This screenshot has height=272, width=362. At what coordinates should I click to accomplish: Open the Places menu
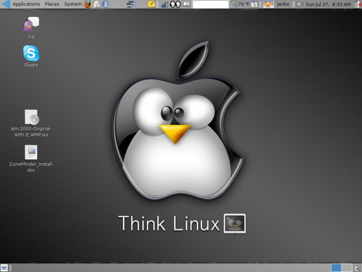(52, 4)
